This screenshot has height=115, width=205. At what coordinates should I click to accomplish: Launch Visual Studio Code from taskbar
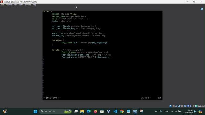(x=115, y=111)
